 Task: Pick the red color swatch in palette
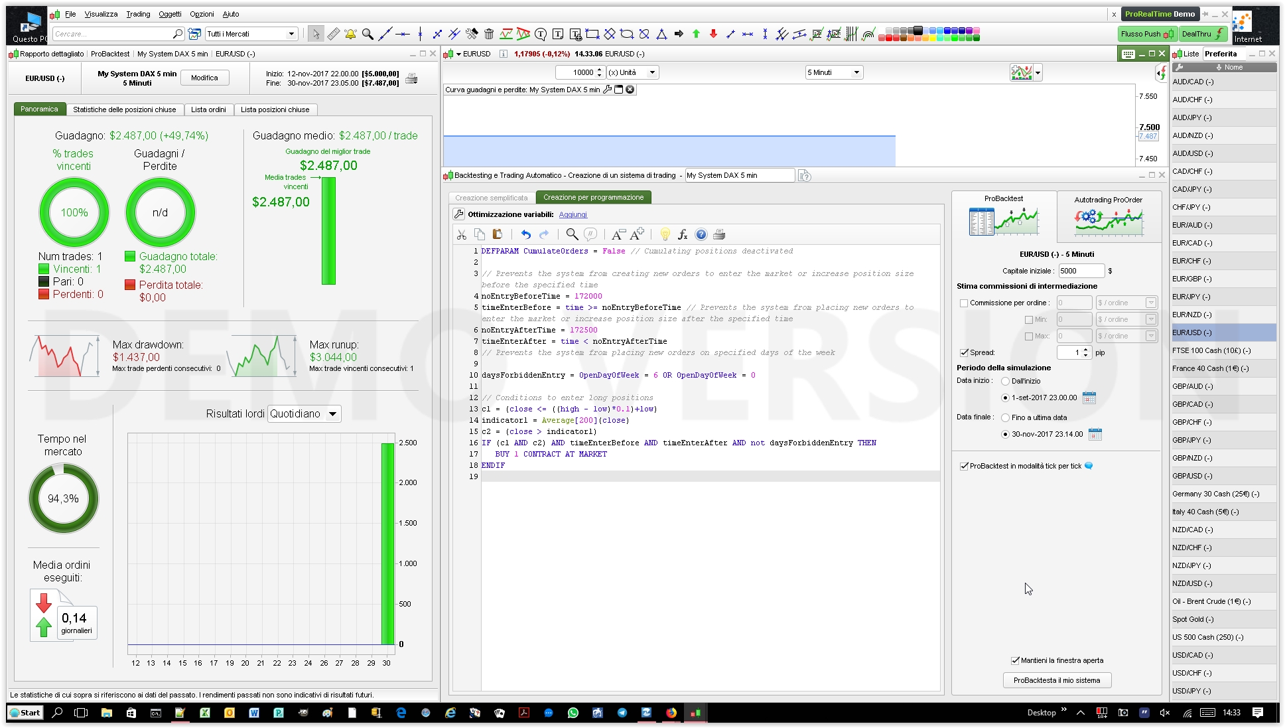pyautogui.click(x=889, y=38)
